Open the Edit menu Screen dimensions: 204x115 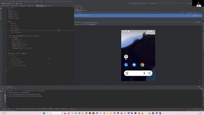point(7,1)
